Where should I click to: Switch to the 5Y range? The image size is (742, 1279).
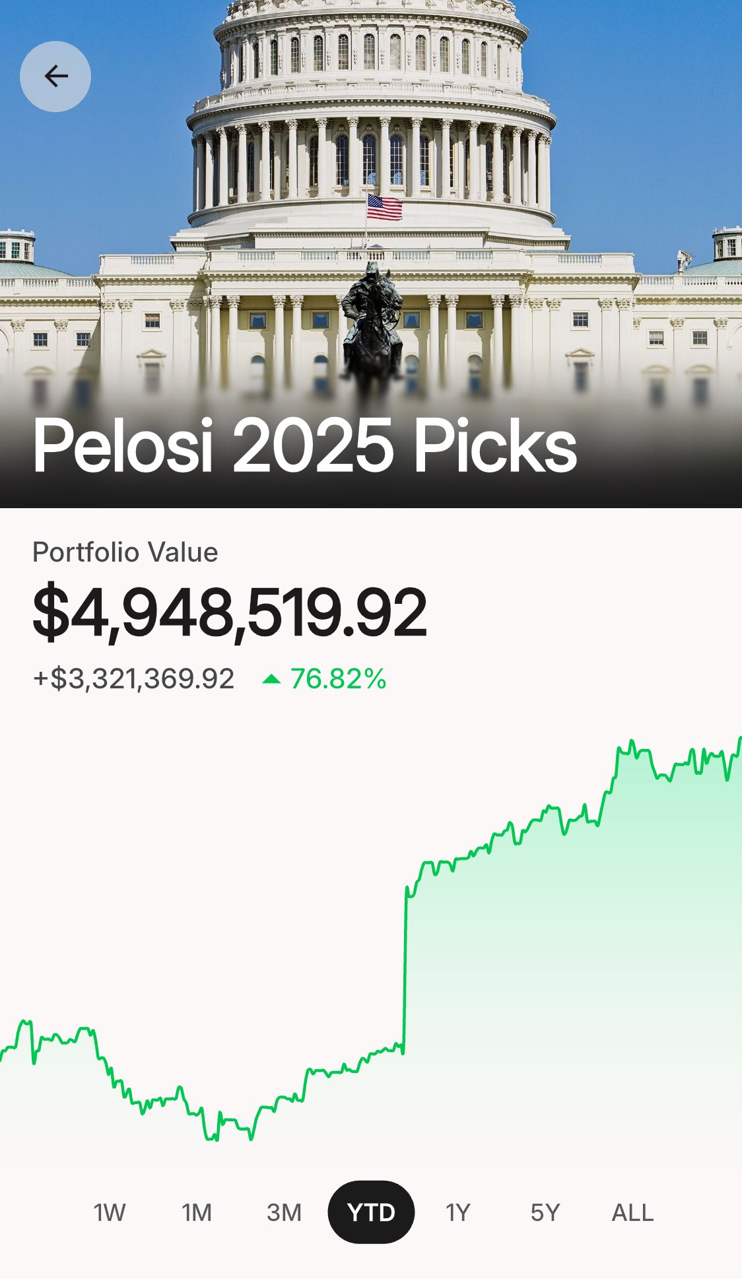545,1212
